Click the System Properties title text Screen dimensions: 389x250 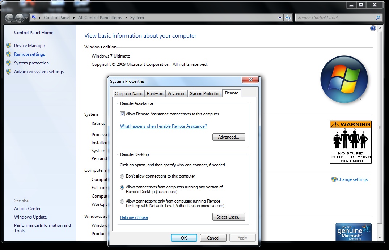[127, 81]
